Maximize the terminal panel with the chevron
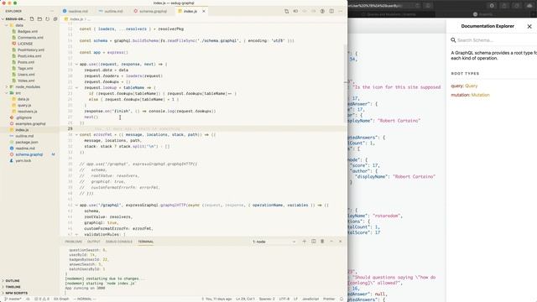The image size is (537, 302). tap(331, 242)
